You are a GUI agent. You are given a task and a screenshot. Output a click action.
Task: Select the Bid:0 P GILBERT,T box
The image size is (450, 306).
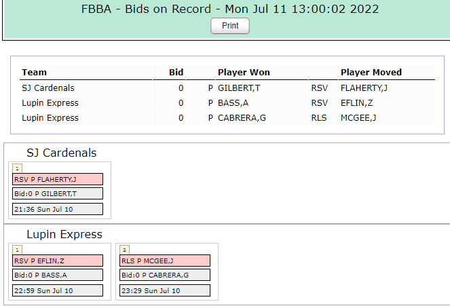point(58,193)
